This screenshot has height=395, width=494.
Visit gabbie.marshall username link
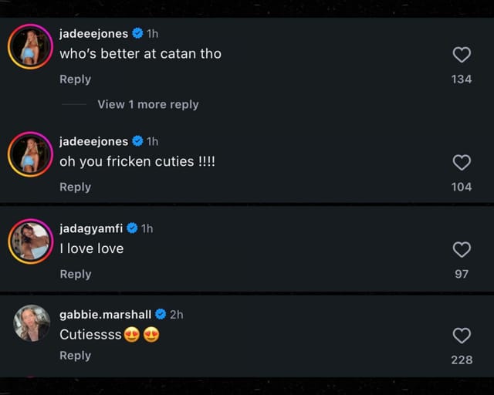[x=105, y=314]
